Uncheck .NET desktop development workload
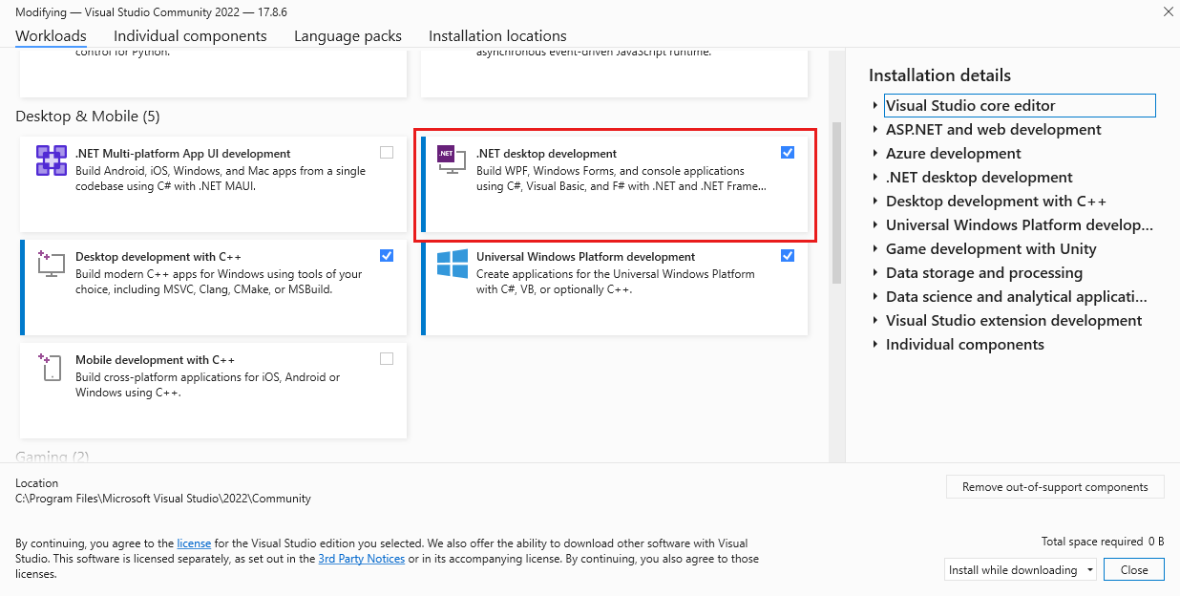 coord(788,152)
